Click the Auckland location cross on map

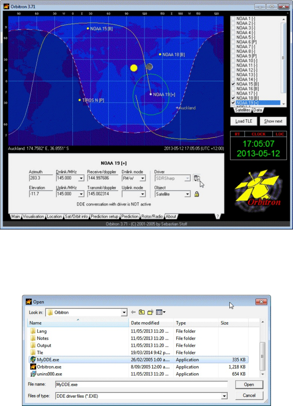coord(177,108)
